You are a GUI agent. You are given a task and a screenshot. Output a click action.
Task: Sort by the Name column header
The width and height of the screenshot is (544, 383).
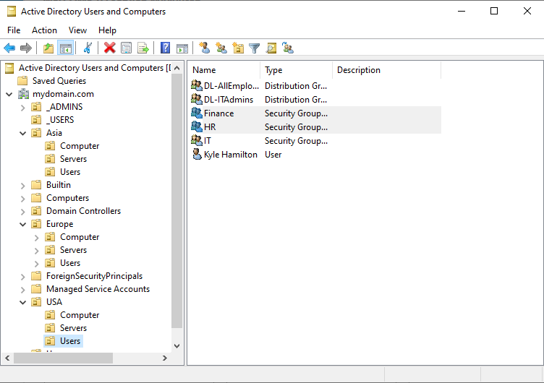[x=224, y=70]
